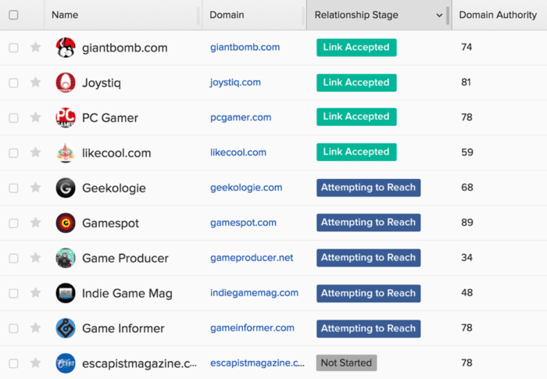
Task: Sort by Domain Authority column header
Action: pos(497,15)
